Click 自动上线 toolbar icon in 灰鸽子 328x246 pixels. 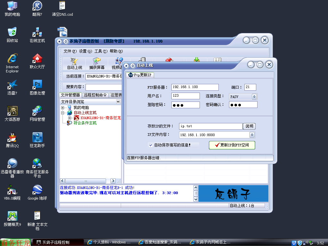click(74, 64)
